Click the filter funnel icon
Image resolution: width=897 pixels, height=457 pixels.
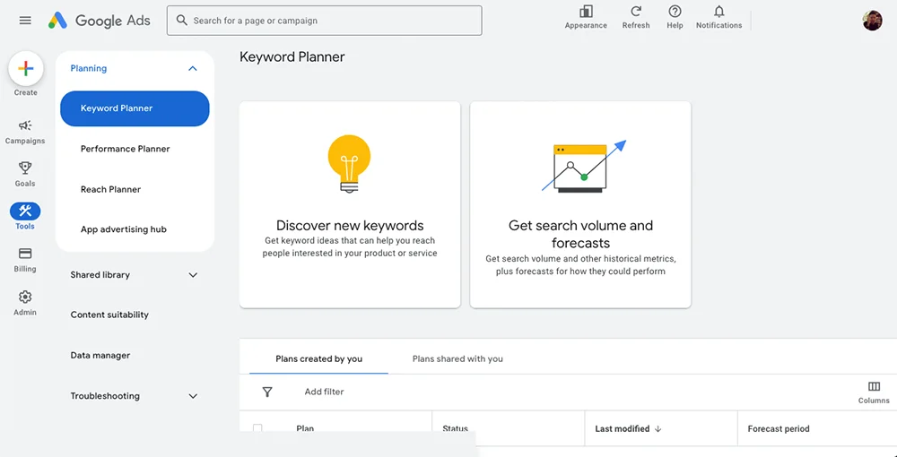pos(267,392)
